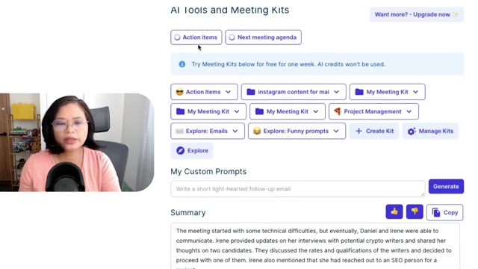Click Want more? Upgrade now link
This screenshot has width=478, height=269.
tap(417, 14)
